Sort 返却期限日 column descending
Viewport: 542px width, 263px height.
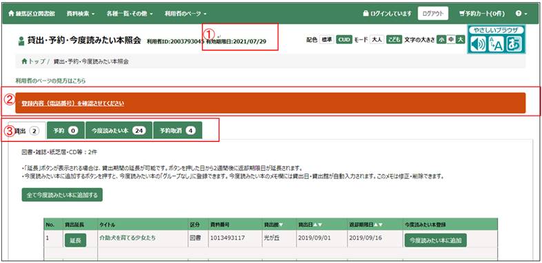coord(381,225)
